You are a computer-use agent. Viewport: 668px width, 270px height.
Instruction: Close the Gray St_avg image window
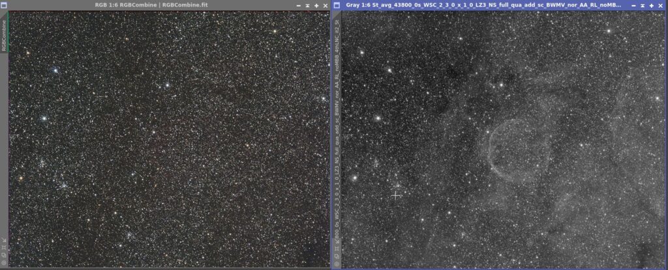click(x=660, y=5)
